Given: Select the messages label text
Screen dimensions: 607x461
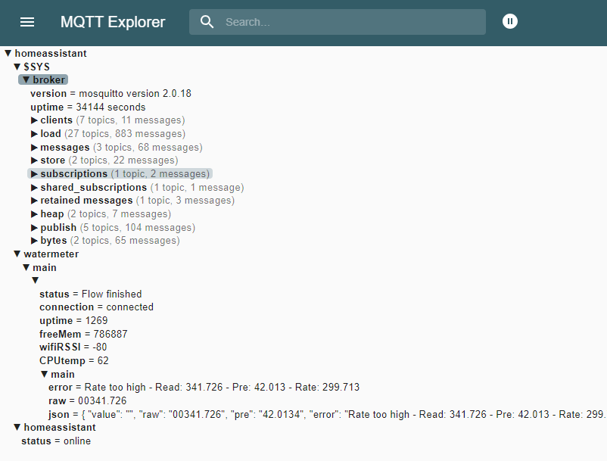Looking at the screenshot, I should click(65, 148).
